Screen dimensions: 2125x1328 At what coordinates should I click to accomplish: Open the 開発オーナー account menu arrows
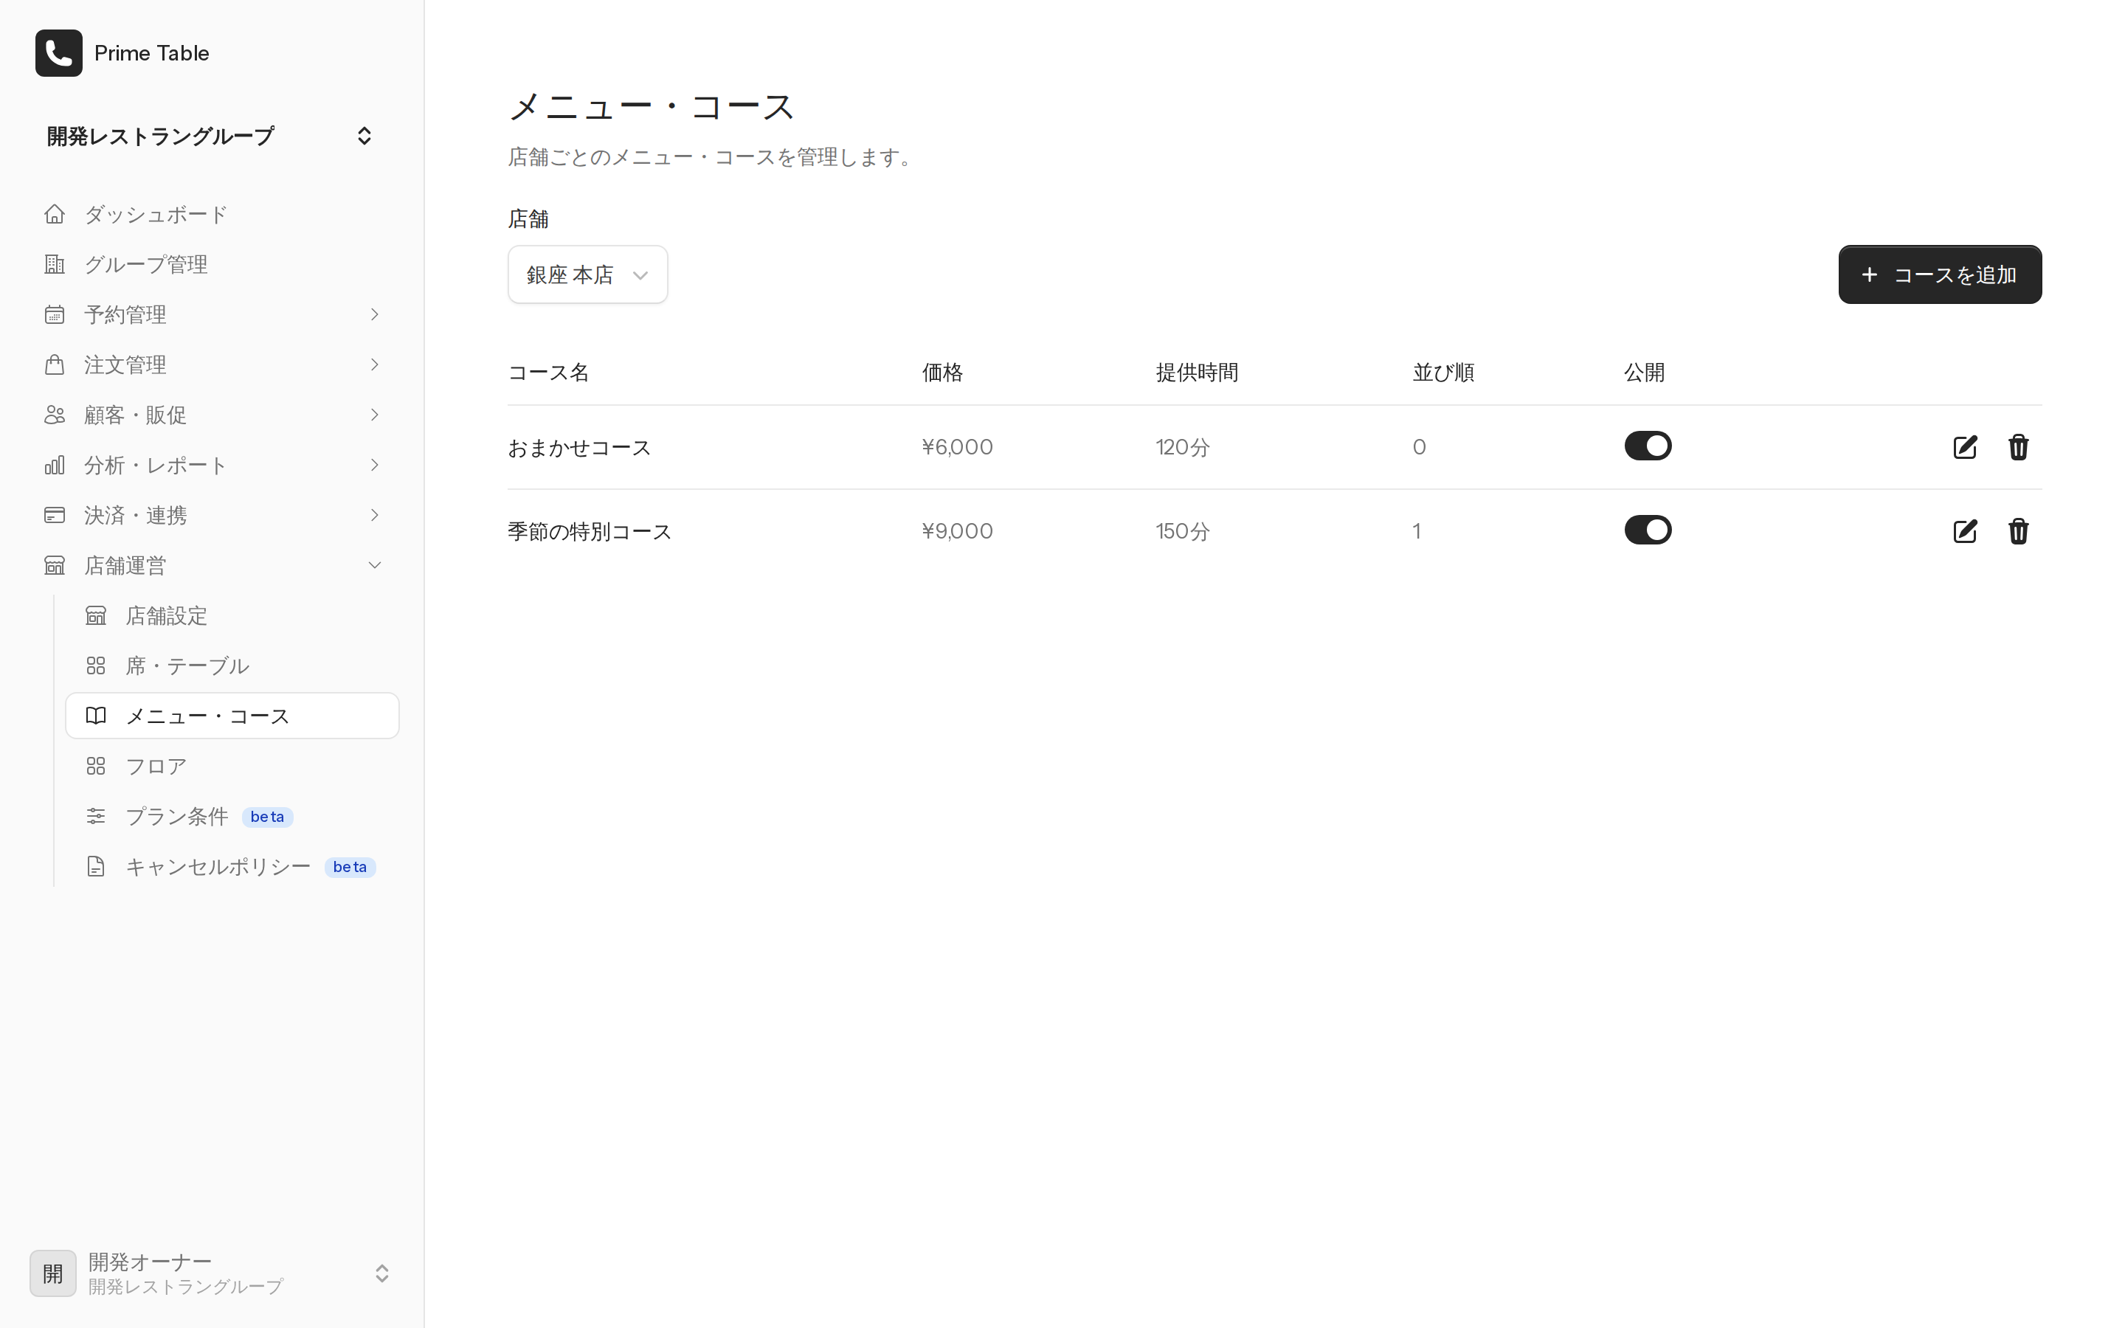tap(382, 1273)
